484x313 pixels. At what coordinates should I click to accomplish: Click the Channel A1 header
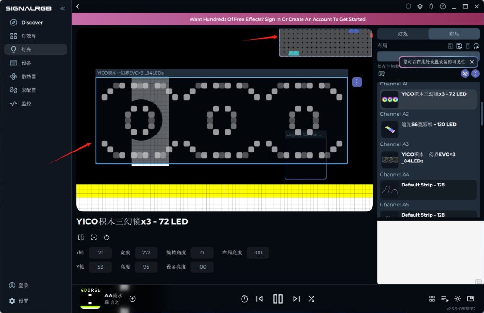click(x=394, y=84)
